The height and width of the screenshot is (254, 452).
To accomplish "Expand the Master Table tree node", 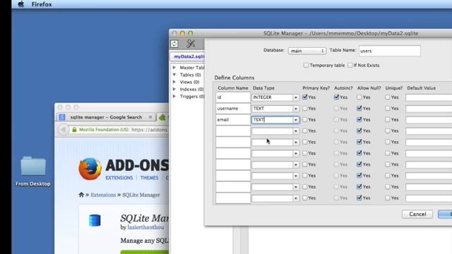I will pos(174,68).
